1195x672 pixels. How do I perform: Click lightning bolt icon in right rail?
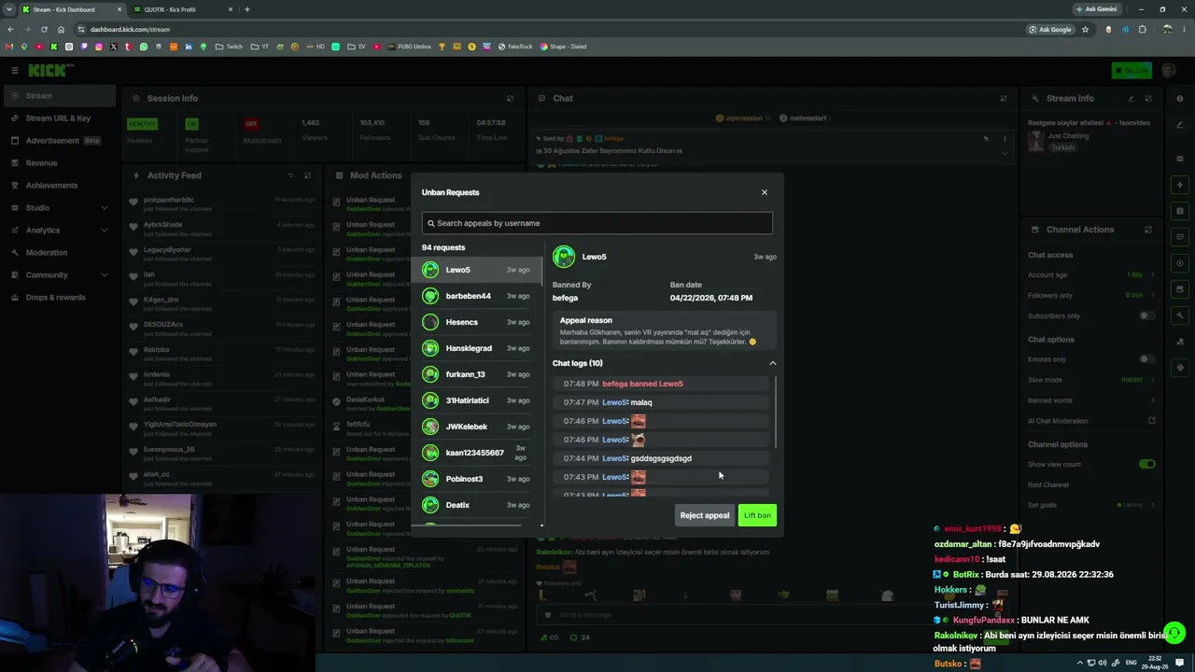[x=1181, y=185]
